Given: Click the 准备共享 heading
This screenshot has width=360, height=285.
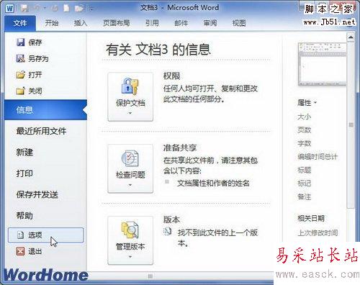Looking at the screenshot, I should coord(180,148).
